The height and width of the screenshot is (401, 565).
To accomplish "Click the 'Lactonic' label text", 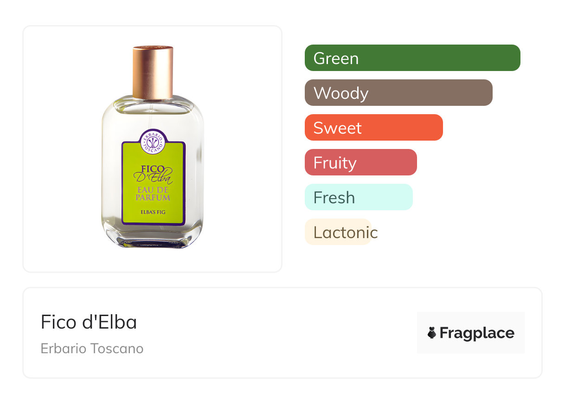I will 346,232.
